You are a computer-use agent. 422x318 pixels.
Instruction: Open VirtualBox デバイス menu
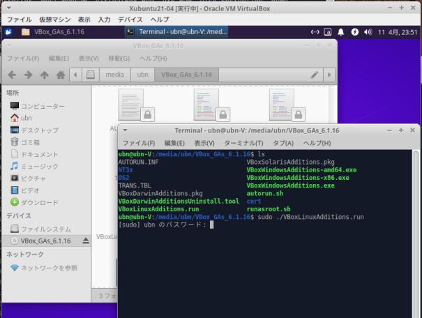tap(130, 20)
